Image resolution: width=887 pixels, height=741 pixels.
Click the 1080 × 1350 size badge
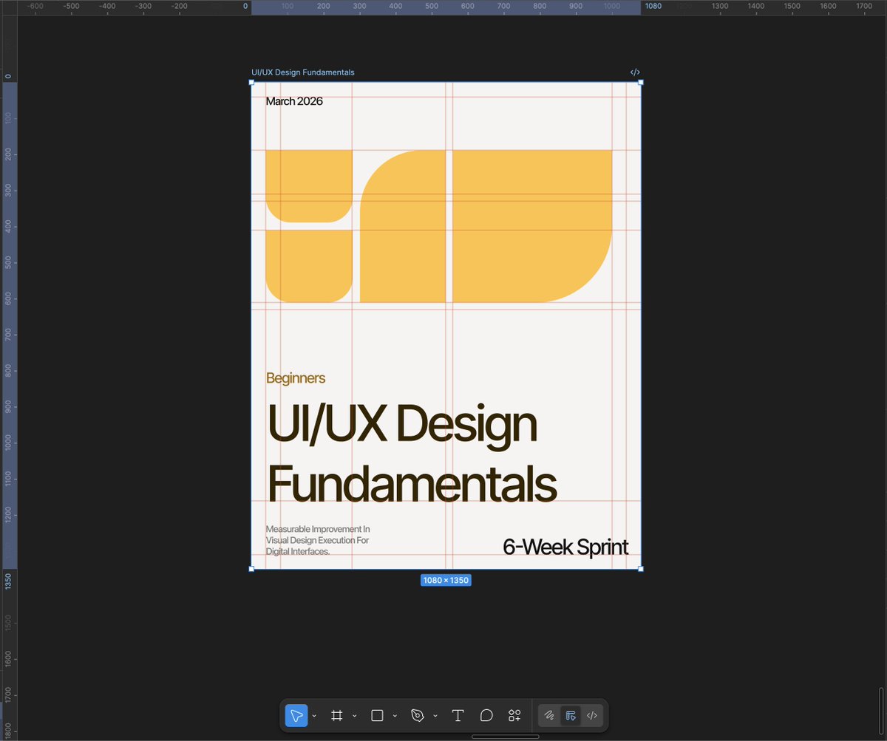446,580
